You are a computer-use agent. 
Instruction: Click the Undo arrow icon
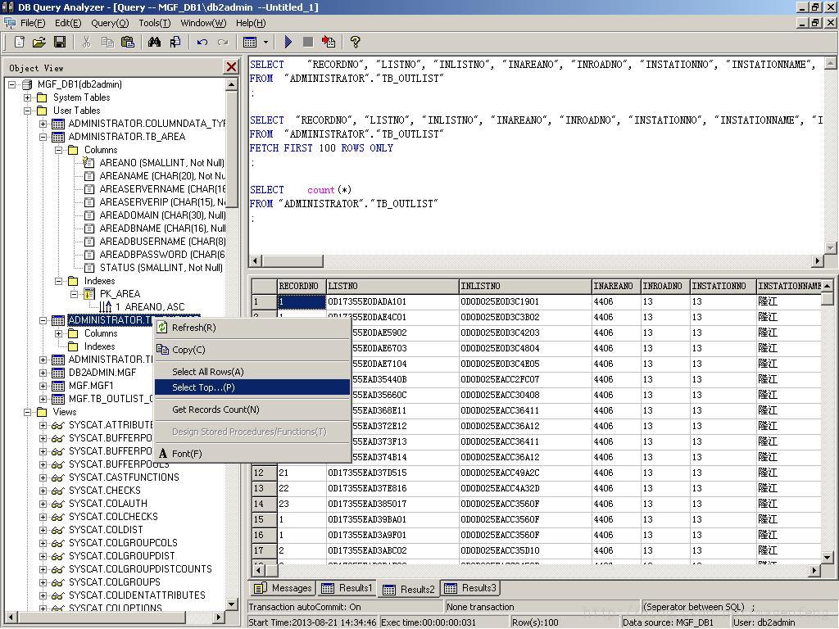[x=202, y=42]
